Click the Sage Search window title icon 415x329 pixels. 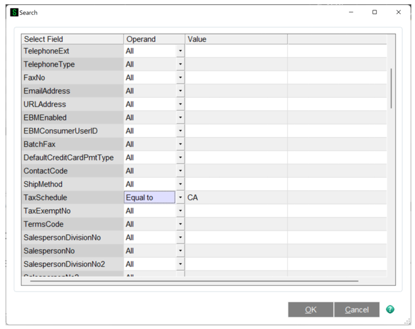coord(14,12)
